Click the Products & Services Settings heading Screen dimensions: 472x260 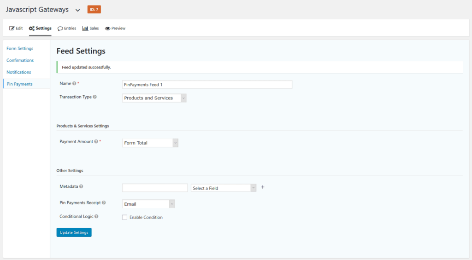(83, 126)
